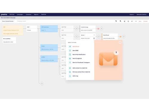Choose Send via Facebook / Instagram
Viewport: 149px width, 112px height.
click(81, 62)
